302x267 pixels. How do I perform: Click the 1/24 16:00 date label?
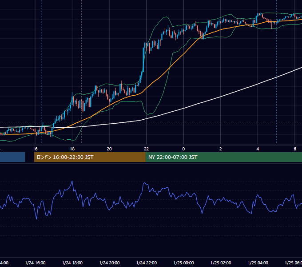pyautogui.click(x=35, y=263)
